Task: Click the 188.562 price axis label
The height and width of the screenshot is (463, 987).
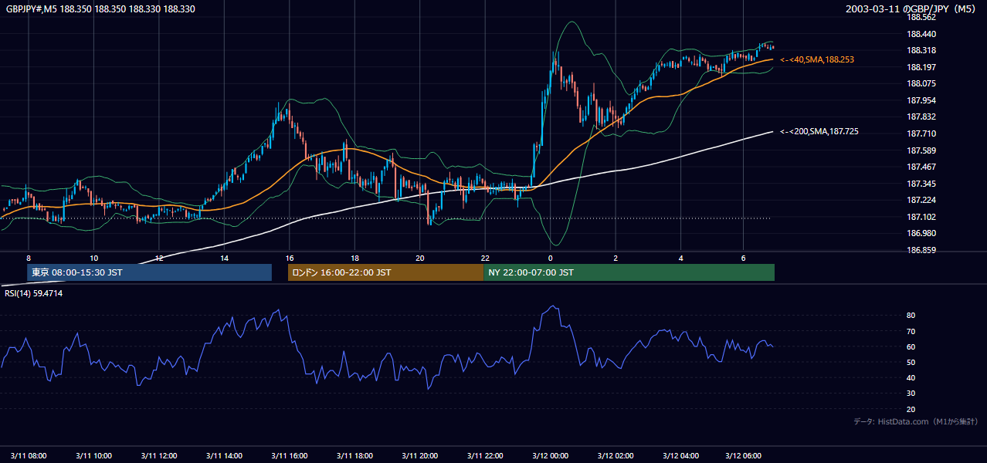Action: (x=921, y=17)
